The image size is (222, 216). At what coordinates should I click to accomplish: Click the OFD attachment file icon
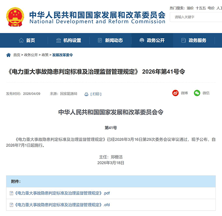coord(12,205)
